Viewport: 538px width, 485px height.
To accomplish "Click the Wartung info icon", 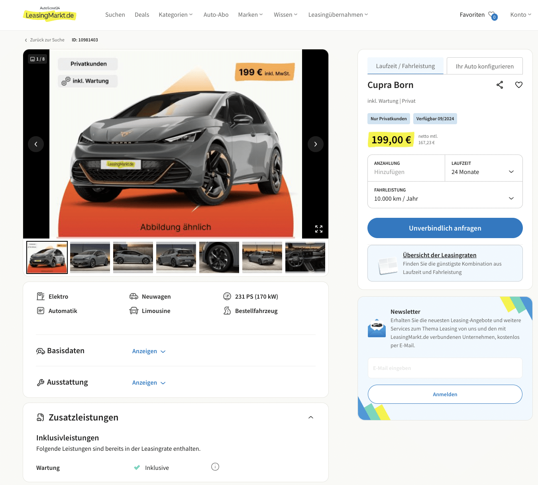I will point(215,467).
